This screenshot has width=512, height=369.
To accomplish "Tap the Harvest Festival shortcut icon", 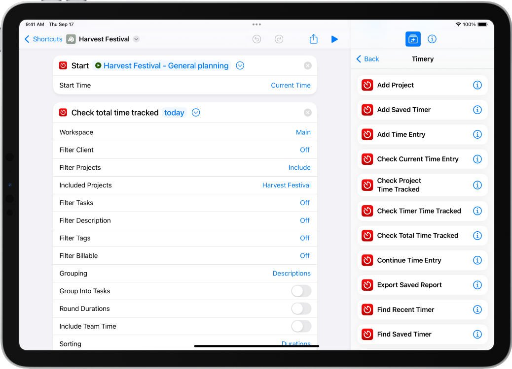I will tap(71, 39).
